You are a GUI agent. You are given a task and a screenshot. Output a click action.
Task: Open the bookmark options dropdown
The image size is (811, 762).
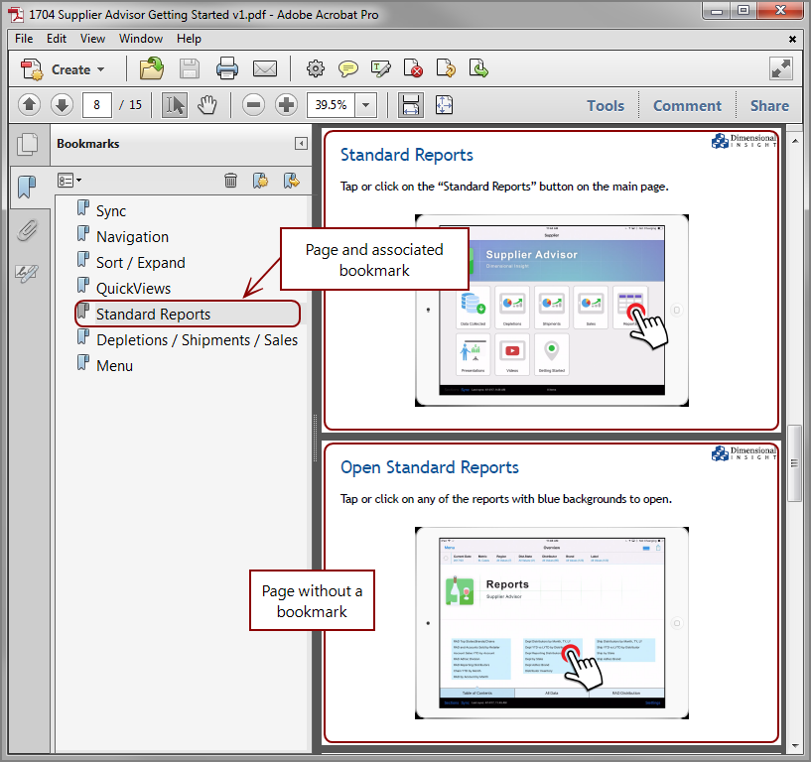pos(69,180)
